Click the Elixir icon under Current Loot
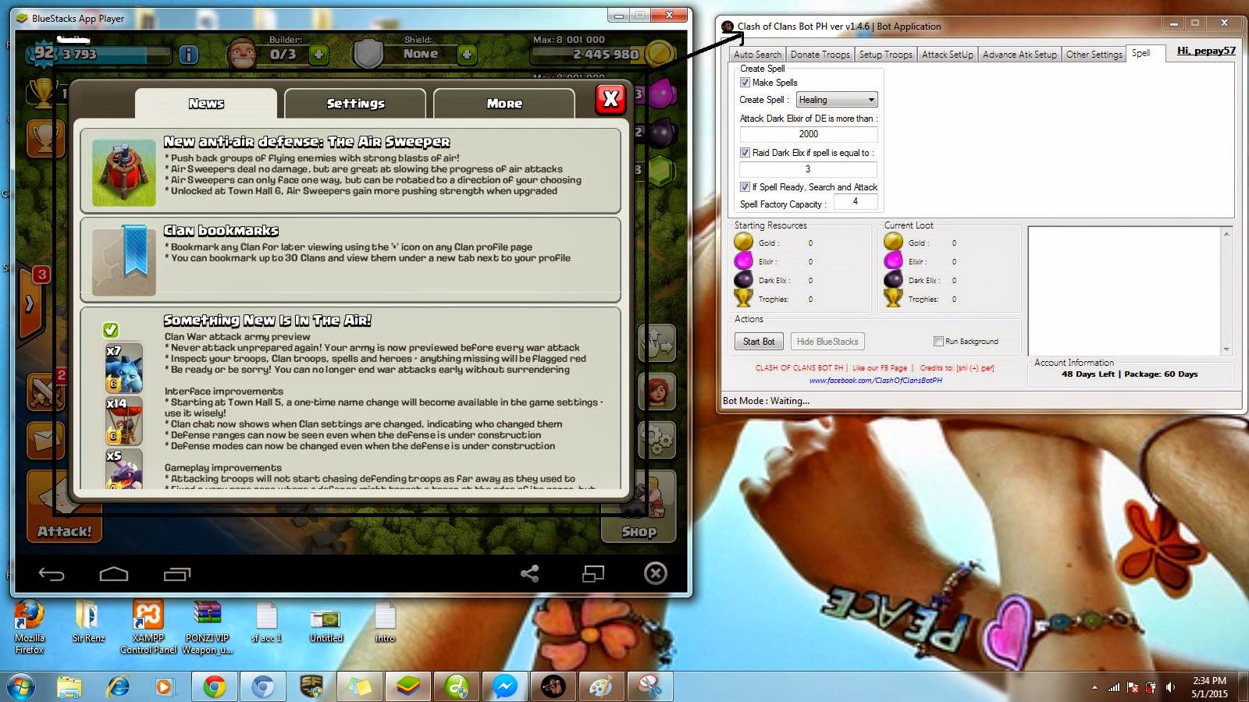1249x702 pixels. click(x=894, y=261)
